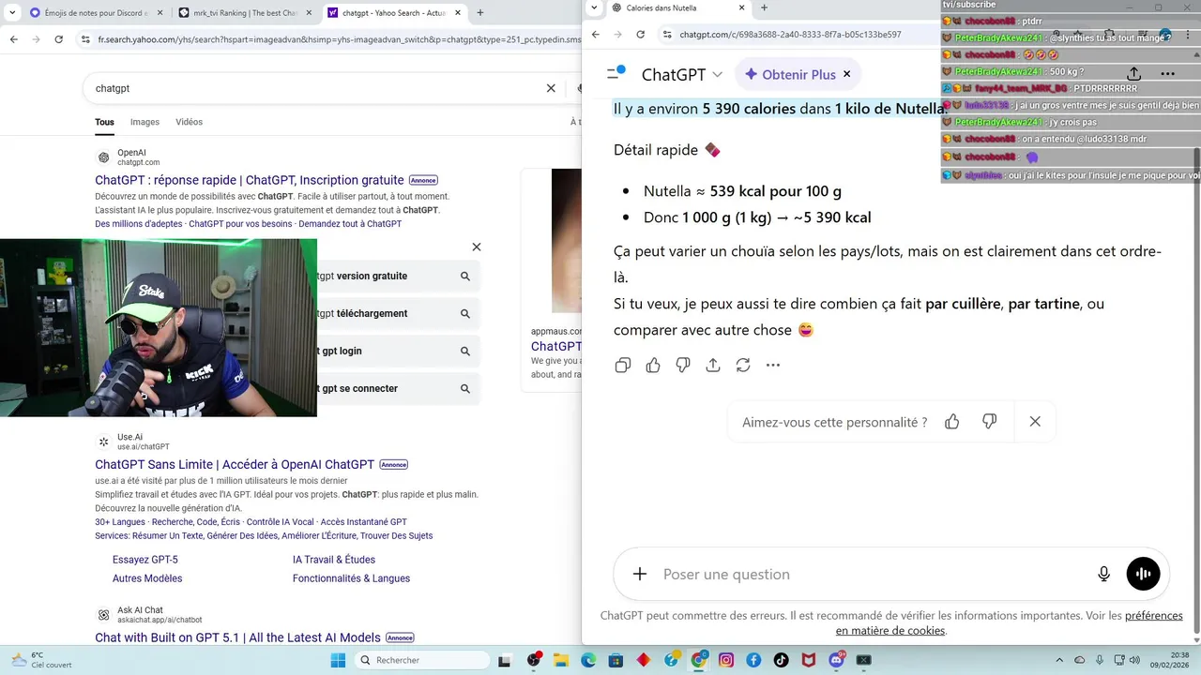This screenshot has height=675, width=1201.
Task: Reload the Yahoo search page
Action: 59,39
